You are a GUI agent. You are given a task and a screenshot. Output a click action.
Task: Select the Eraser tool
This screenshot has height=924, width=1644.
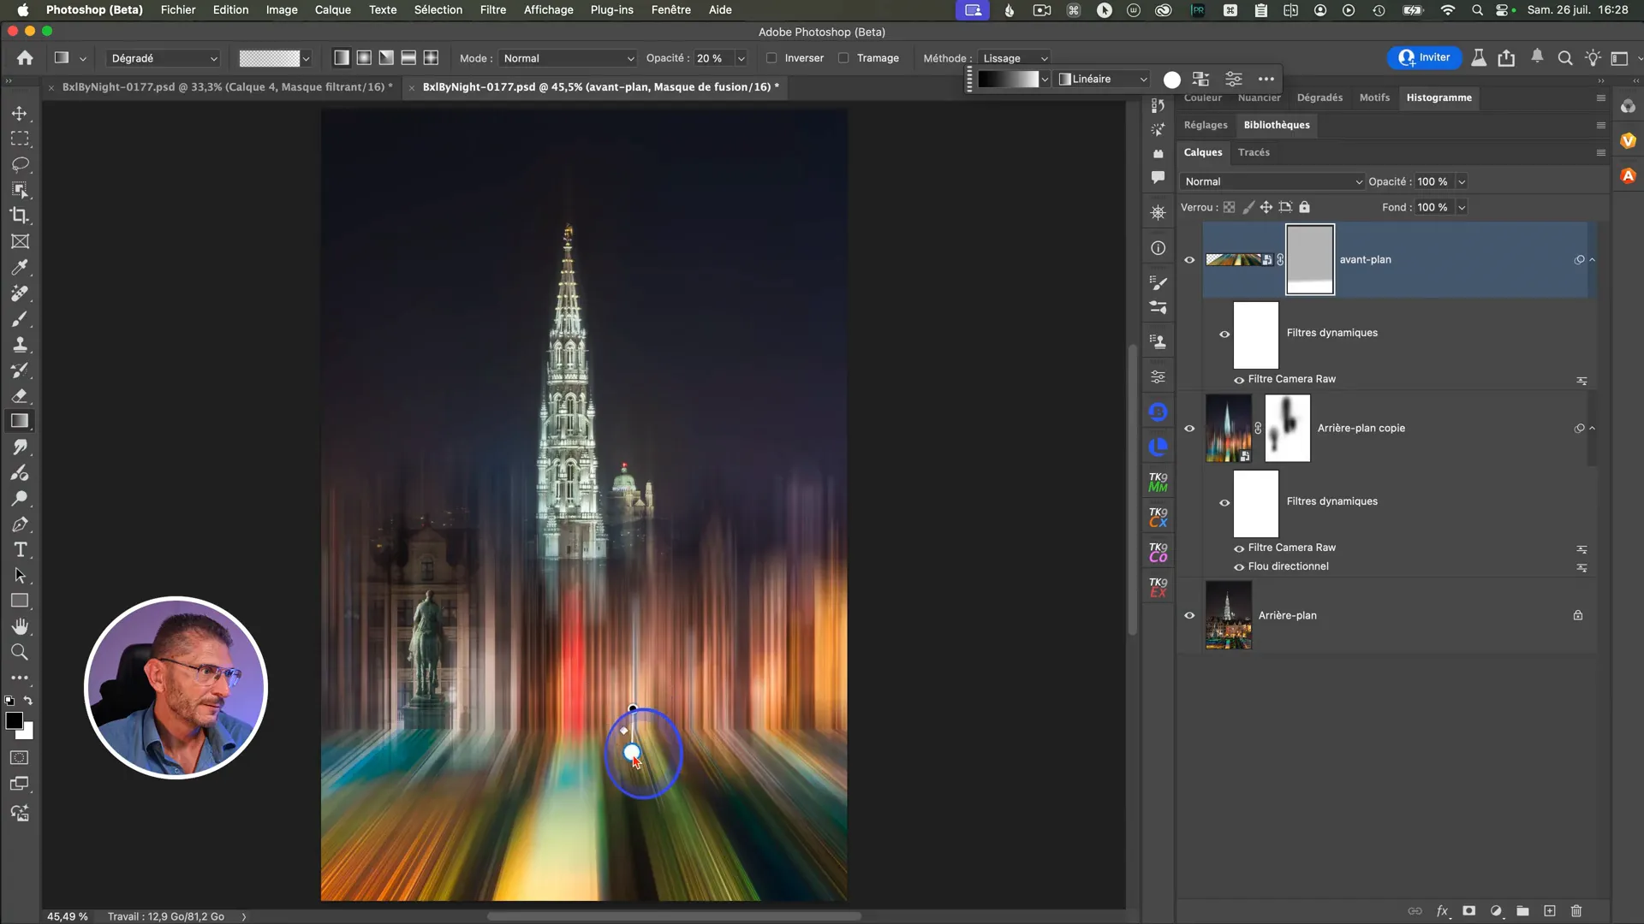[x=20, y=395]
